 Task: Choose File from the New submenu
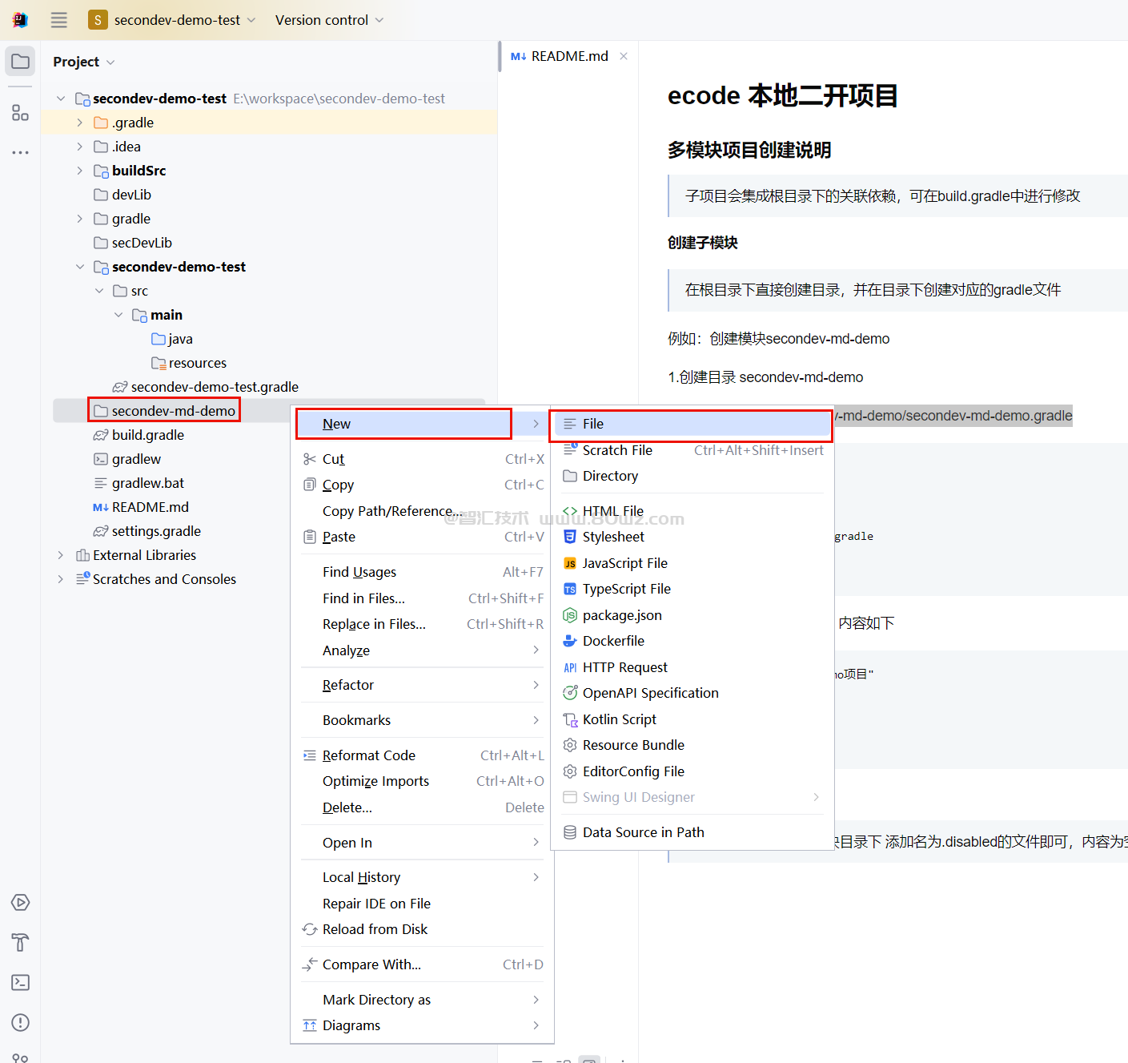593,424
